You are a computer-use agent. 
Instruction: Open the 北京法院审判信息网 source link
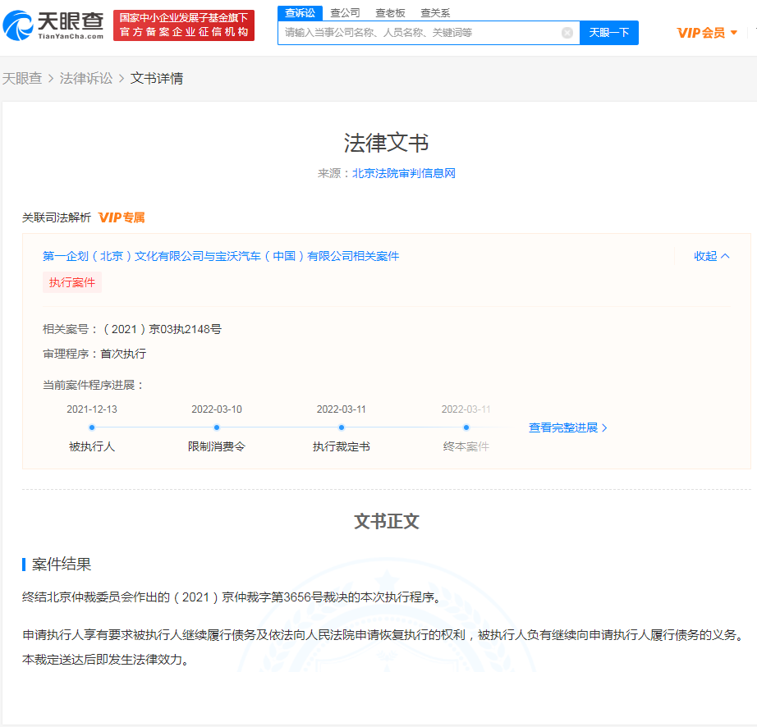(404, 173)
